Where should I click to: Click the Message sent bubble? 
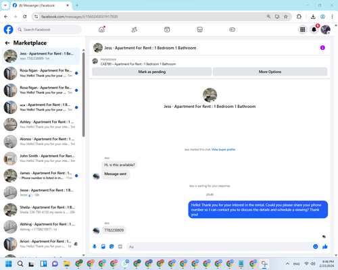(x=116, y=174)
